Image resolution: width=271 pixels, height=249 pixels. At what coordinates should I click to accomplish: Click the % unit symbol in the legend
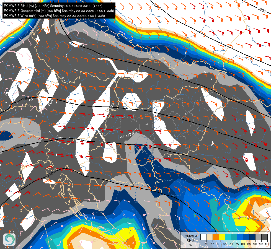click(190, 245)
